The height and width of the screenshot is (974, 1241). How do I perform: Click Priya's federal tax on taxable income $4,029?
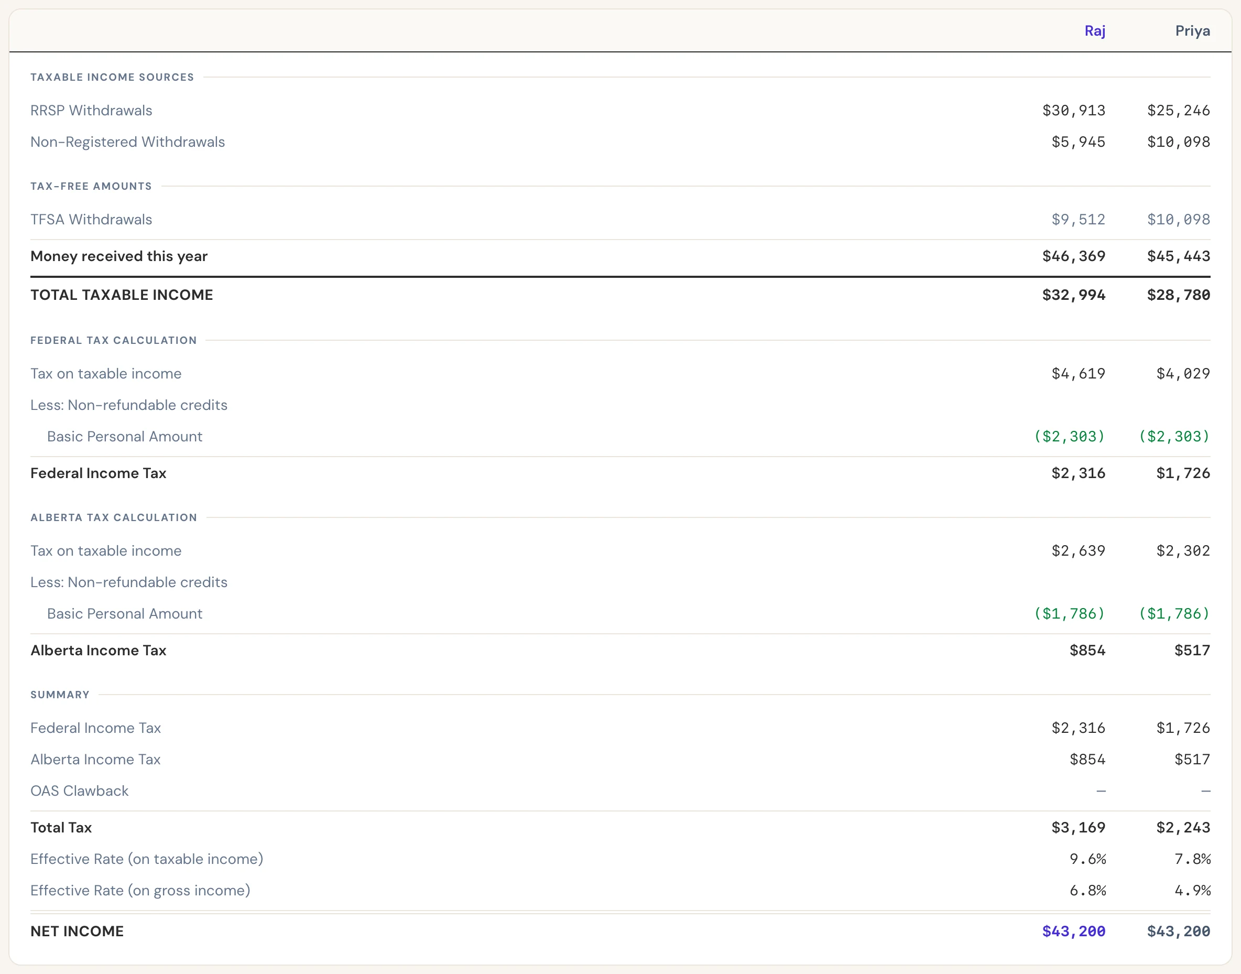pos(1183,374)
